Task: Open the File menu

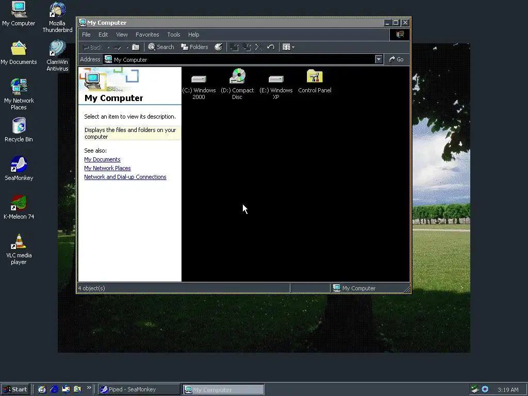Action: click(x=86, y=35)
